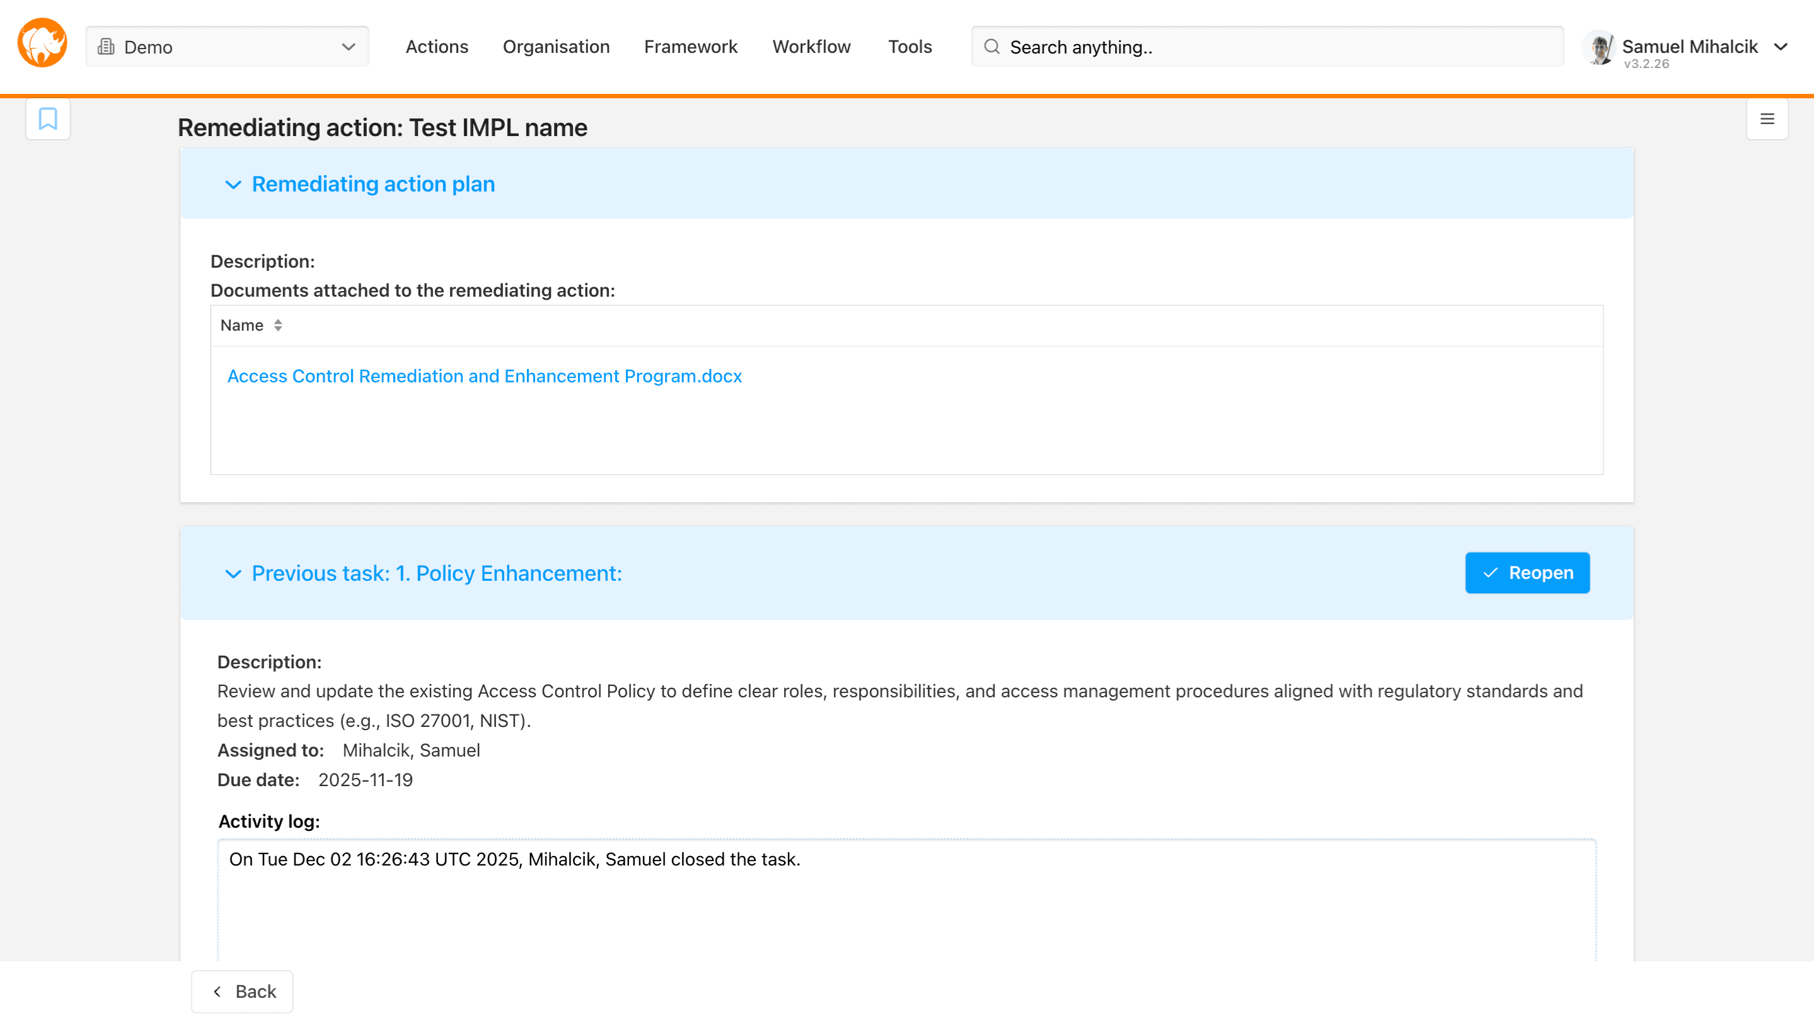Click the bookmark icon
Screen dimensions: 1814x1023
(48, 119)
